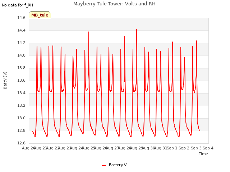Screen dimensions: 230x172
Task: Click the 'BattV (V)' y-axis title
Action: pyautogui.click(x=5, y=80)
